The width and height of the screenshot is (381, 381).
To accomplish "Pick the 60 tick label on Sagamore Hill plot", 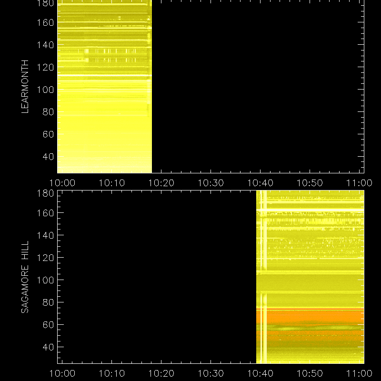I will click(x=48, y=325).
